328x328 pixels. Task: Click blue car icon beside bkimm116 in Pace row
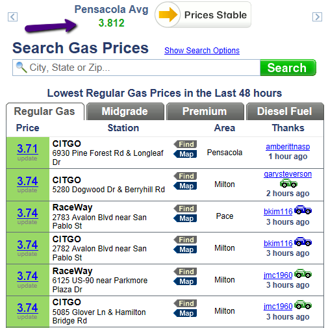coord(303,210)
